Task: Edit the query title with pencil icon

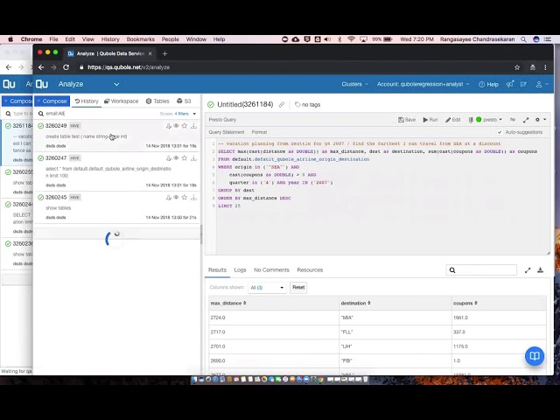Action: [x=282, y=105]
